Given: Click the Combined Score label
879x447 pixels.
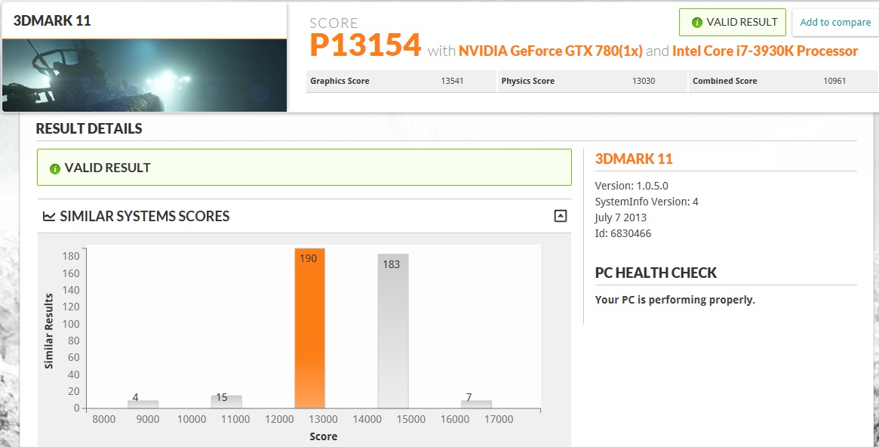Looking at the screenshot, I should [725, 81].
